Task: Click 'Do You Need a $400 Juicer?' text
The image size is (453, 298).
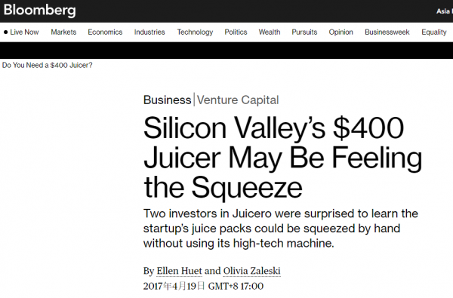Action: pos(48,66)
